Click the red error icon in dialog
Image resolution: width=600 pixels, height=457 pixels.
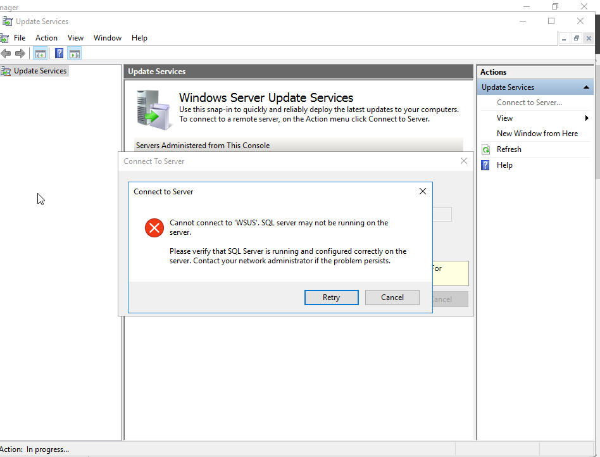click(154, 228)
